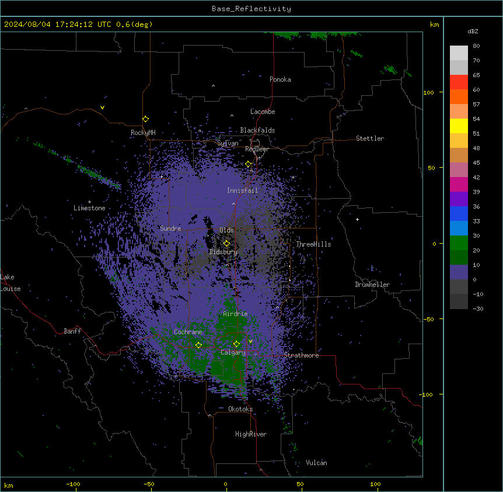Viewport: 503px width, 492px height.
Task: Select the orange swatch between 60 and 57 dBZ
Action: click(459, 96)
